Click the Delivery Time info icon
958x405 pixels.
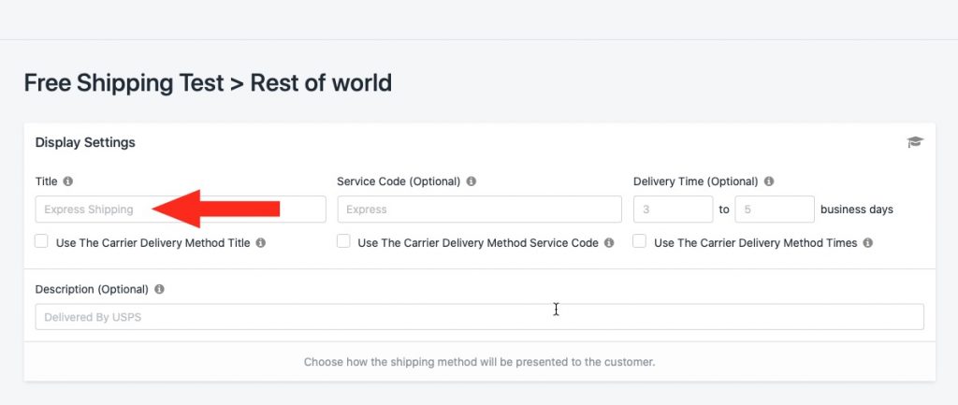[769, 181]
